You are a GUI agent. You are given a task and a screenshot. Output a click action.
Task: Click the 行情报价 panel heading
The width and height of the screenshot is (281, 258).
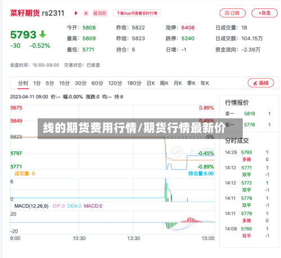pyautogui.click(x=237, y=103)
